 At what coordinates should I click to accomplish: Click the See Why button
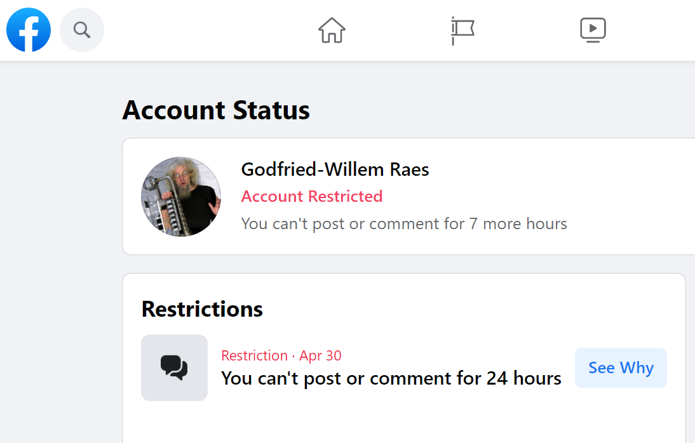click(x=621, y=367)
